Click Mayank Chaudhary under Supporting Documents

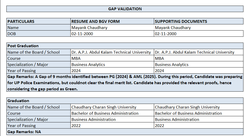coord(173,28)
